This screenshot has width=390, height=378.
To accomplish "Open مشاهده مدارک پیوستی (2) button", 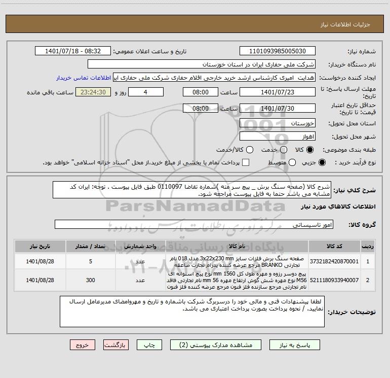I will point(216,345).
